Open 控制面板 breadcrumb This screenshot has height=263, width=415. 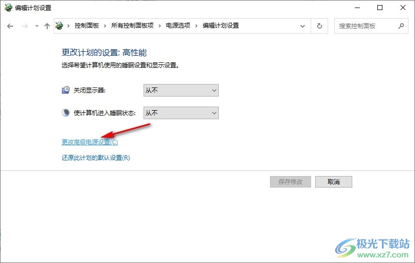pyautogui.click(x=86, y=26)
